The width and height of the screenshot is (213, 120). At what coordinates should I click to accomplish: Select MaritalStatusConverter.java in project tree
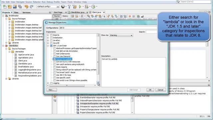30,73
